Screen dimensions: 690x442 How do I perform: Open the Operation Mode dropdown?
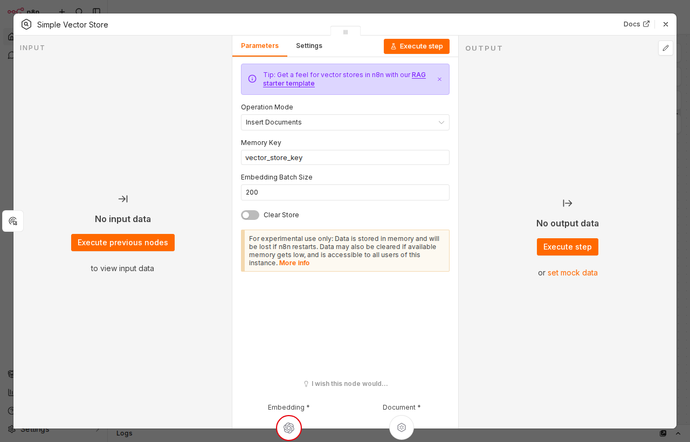click(345, 122)
